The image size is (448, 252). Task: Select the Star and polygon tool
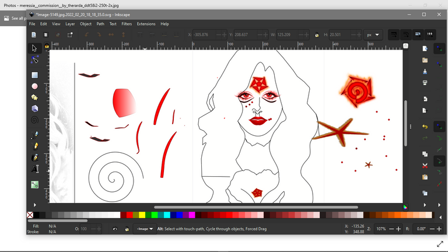tap(34, 97)
